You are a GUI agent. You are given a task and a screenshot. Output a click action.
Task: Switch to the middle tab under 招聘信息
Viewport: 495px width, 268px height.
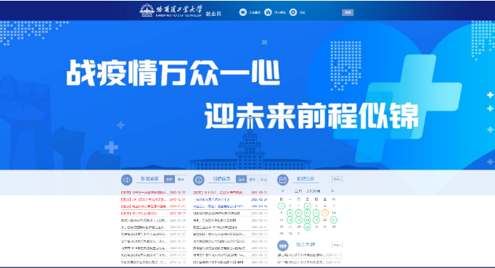[x=253, y=179]
